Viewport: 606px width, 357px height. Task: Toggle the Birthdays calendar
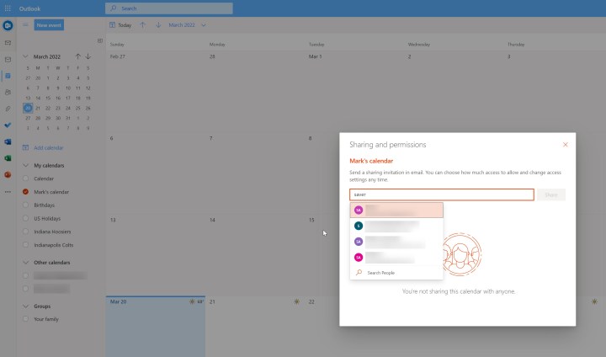tap(25, 205)
